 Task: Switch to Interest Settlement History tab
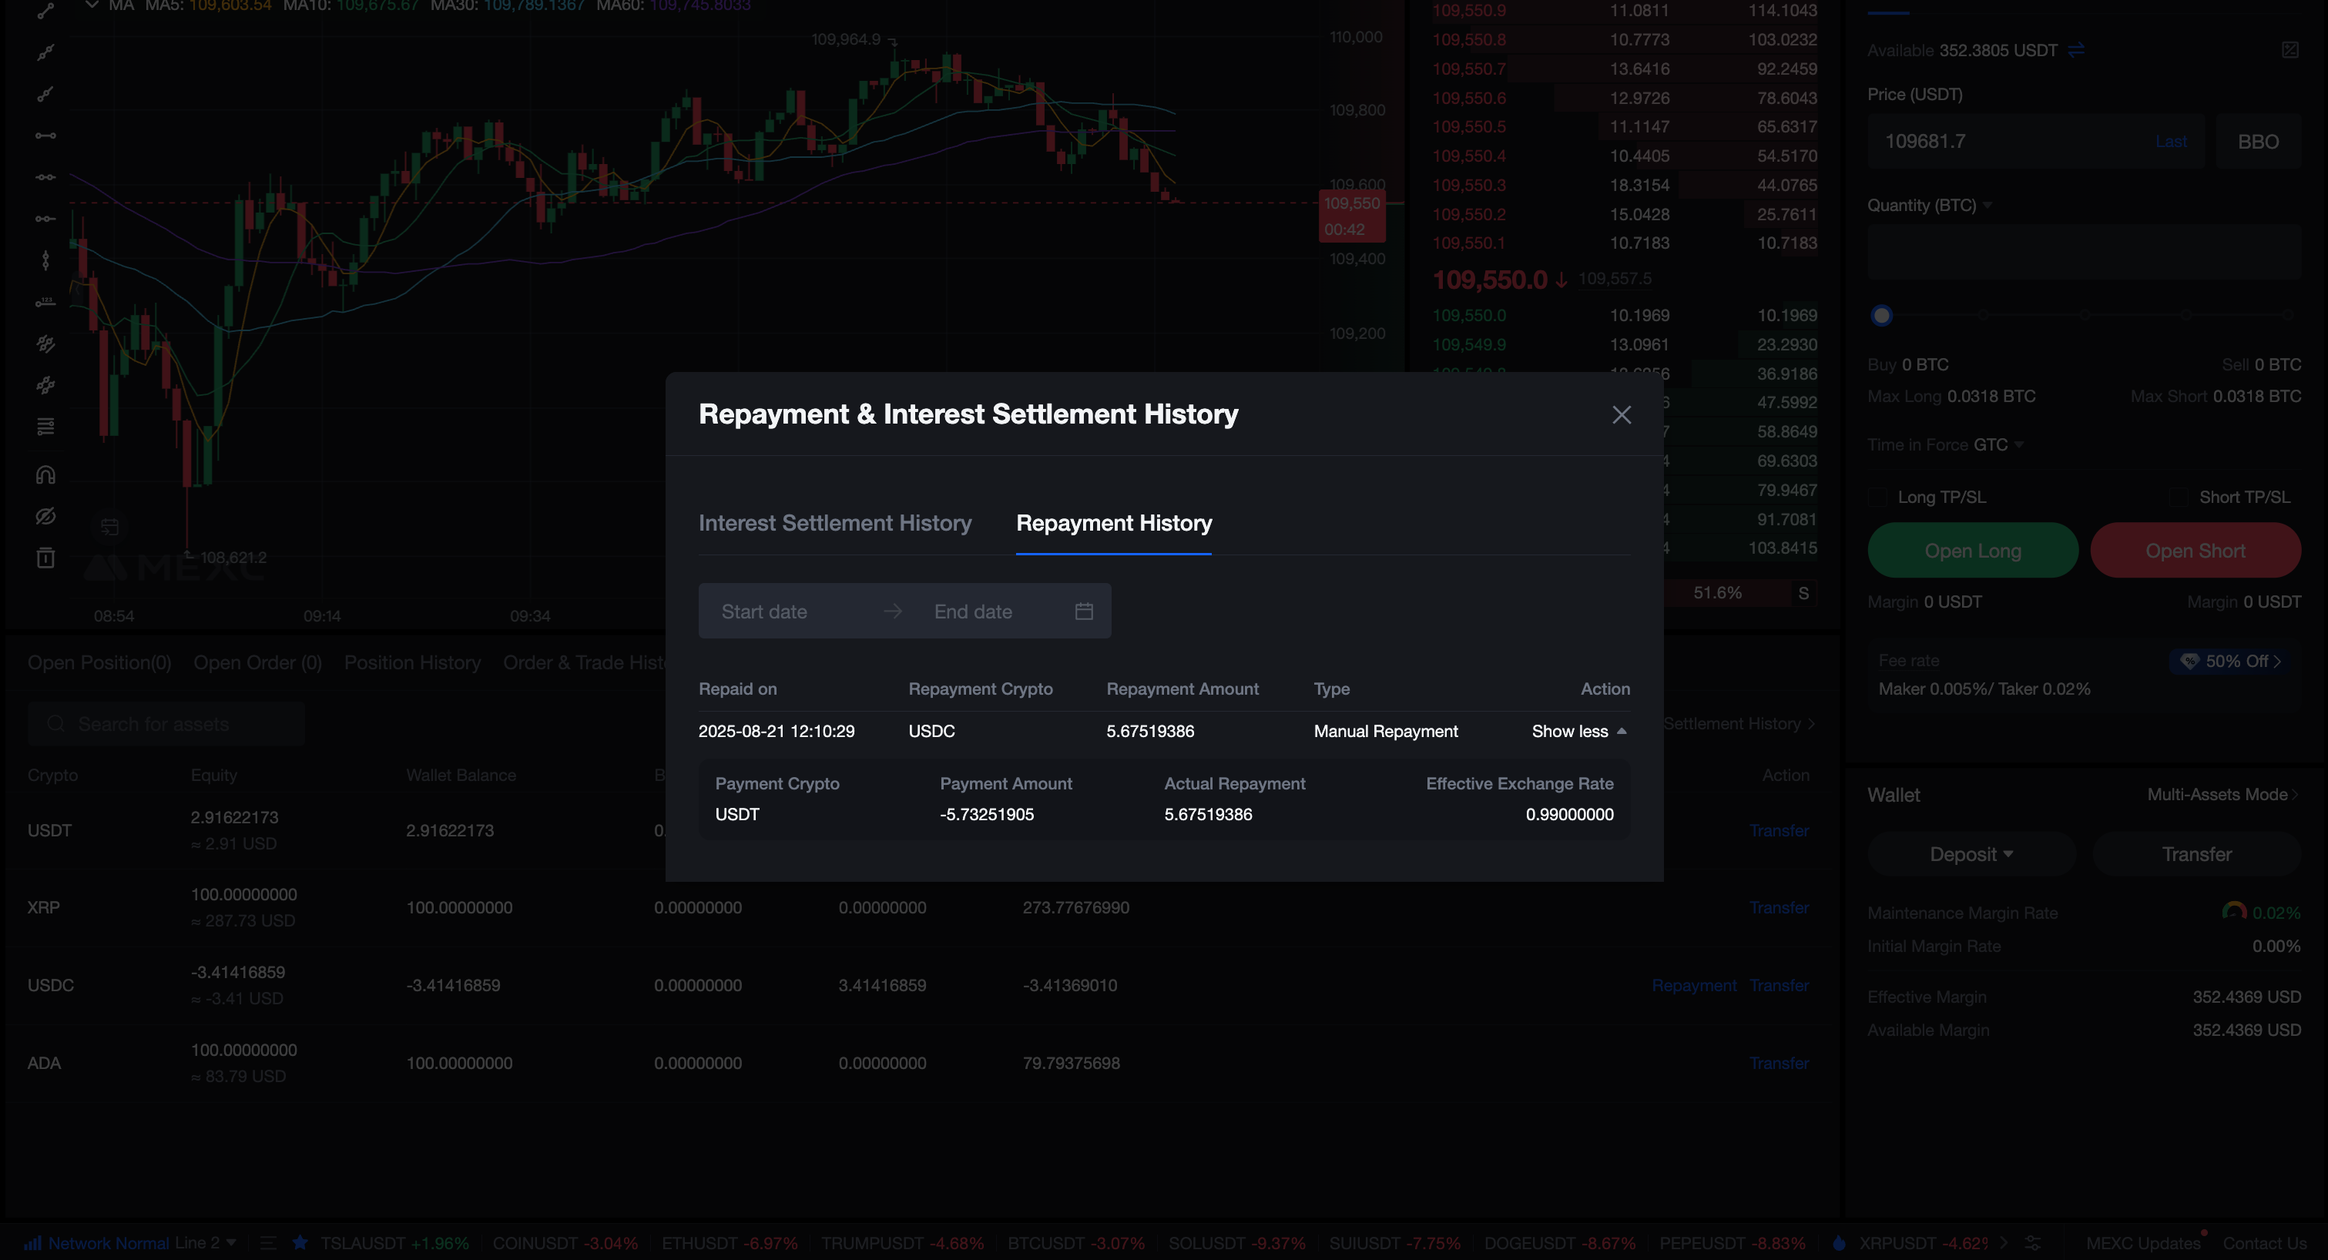pyautogui.click(x=834, y=523)
